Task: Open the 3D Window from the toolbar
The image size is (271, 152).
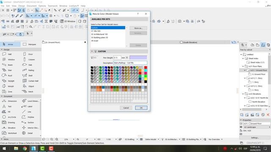Action: tap(68, 22)
